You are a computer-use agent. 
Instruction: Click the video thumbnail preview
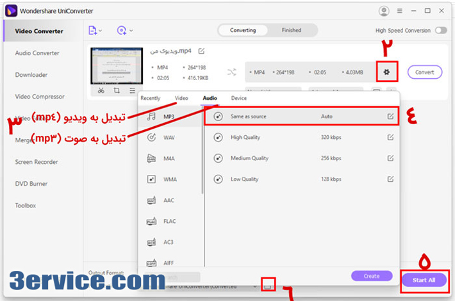(117, 66)
